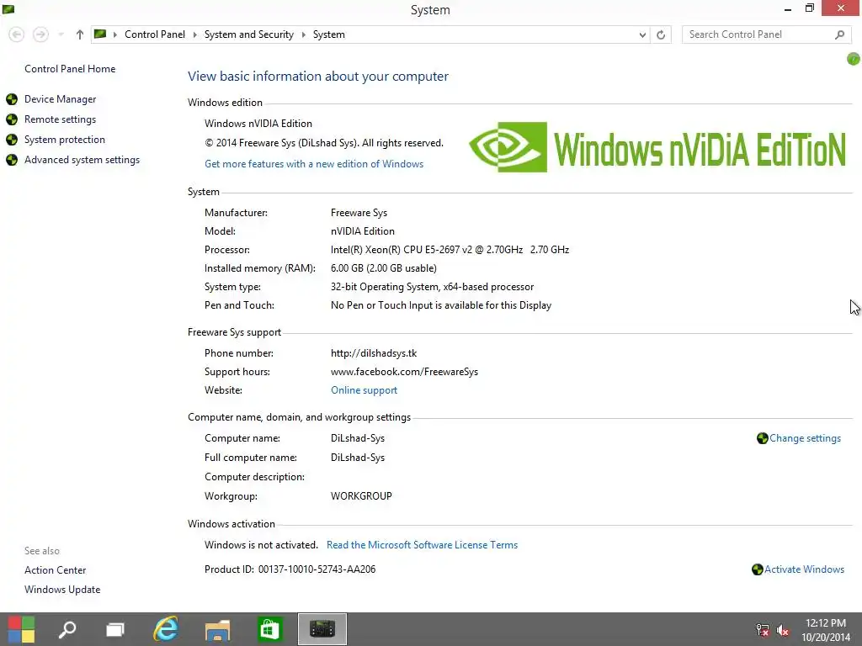Select System breadcrumb in address bar
Screen dimensions: 862x646
click(329, 34)
